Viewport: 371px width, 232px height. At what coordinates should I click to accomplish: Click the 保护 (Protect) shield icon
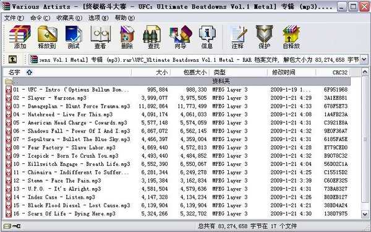point(264,37)
